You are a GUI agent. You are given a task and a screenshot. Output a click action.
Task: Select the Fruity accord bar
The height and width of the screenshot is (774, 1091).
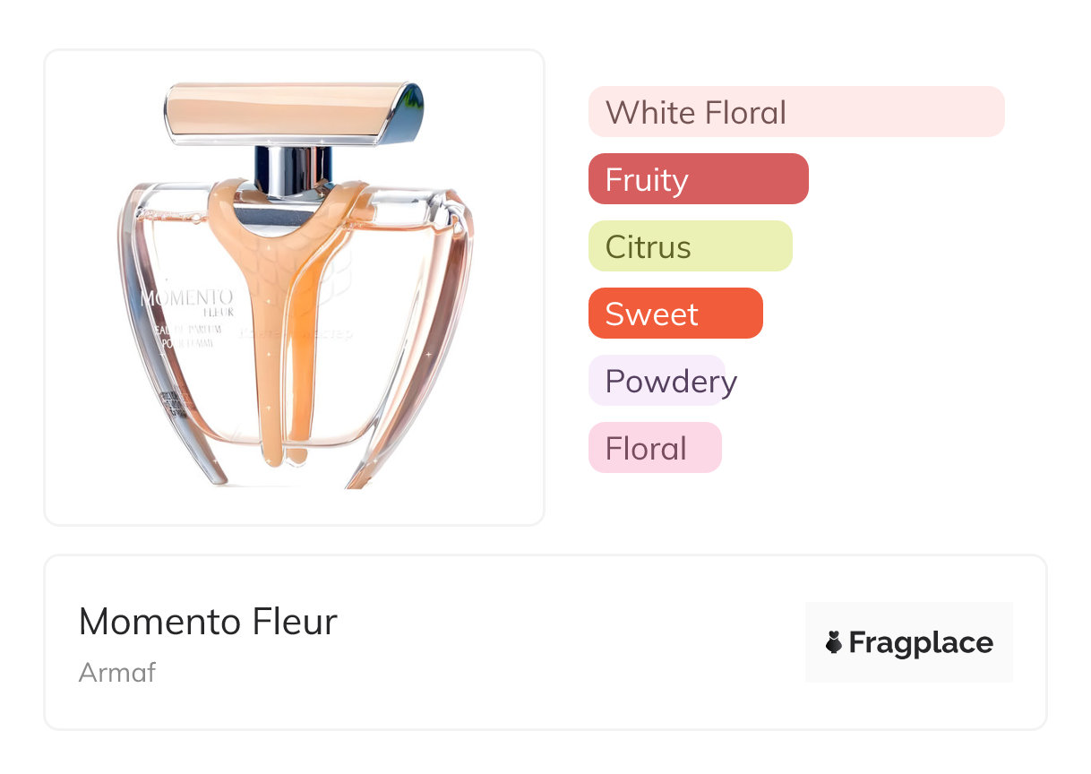click(698, 179)
